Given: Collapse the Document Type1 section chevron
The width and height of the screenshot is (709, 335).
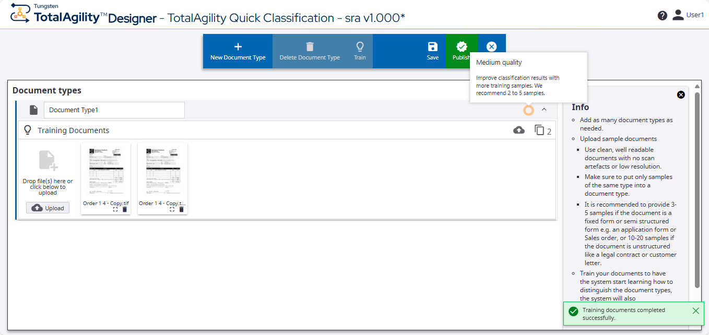Looking at the screenshot, I should coord(544,110).
